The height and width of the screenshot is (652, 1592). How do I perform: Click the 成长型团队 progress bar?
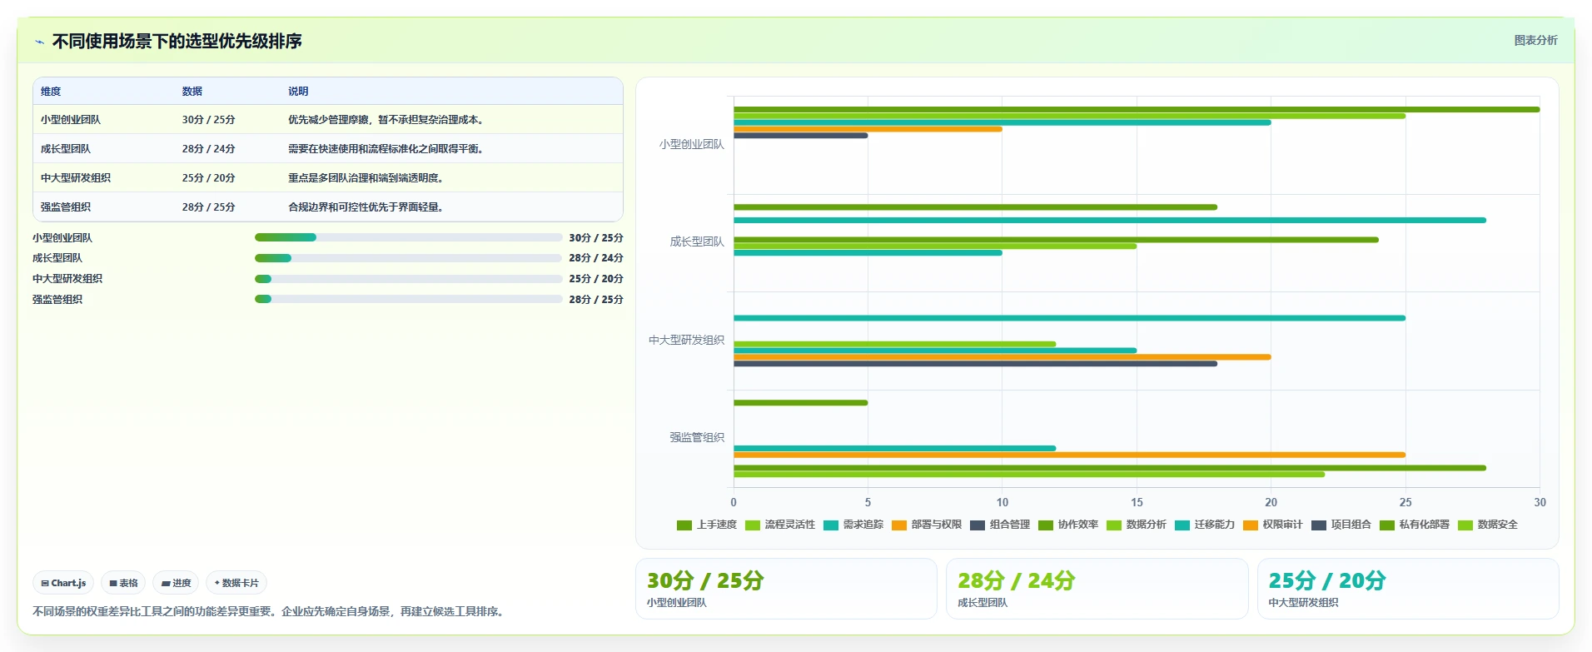click(408, 258)
